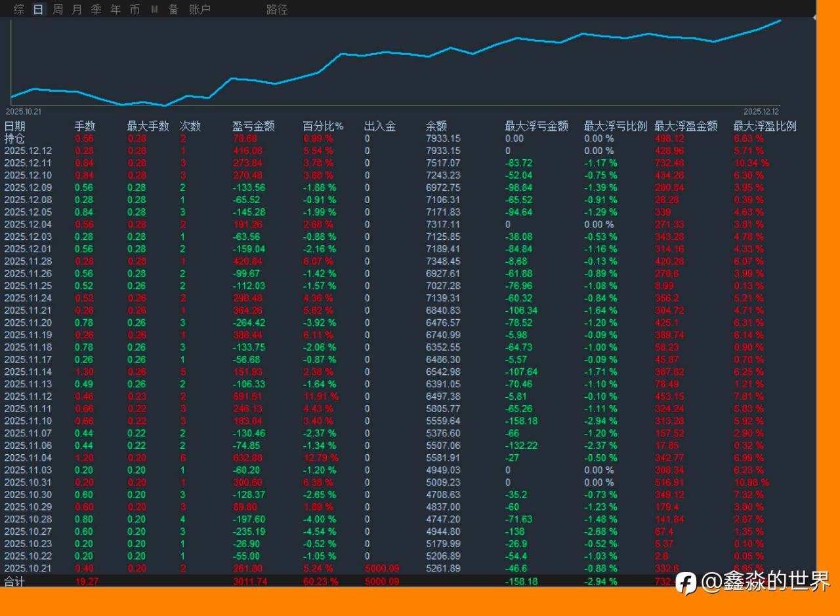
Task: Select the 日 daily tab
Action: [39, 9]
